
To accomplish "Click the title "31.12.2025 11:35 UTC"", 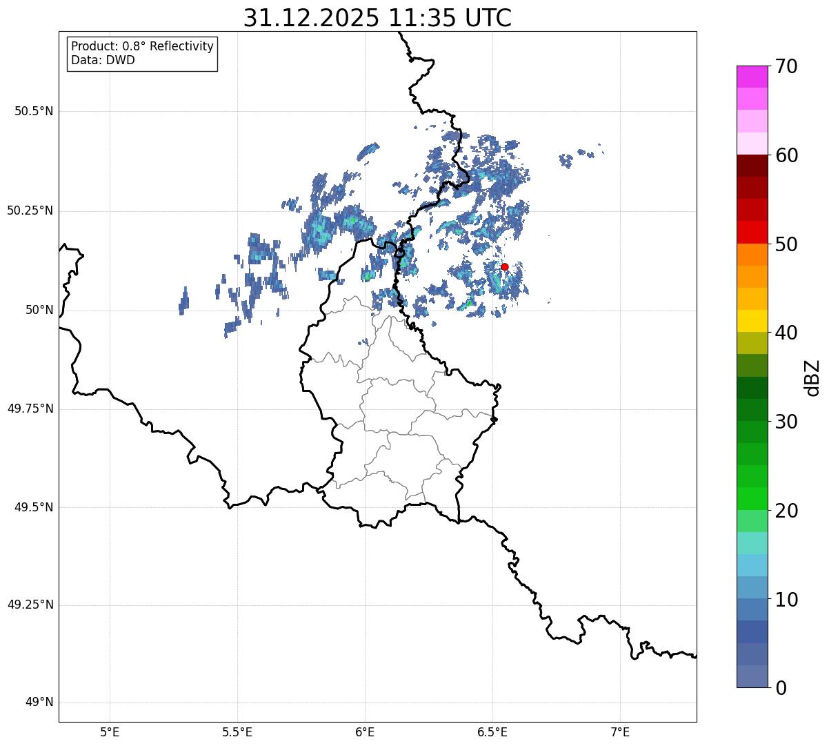I will click(377, 18).
